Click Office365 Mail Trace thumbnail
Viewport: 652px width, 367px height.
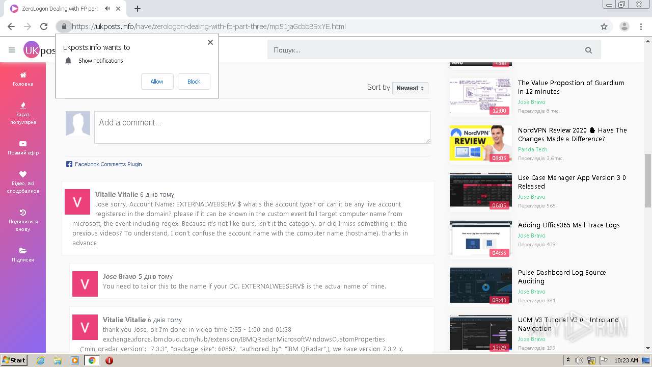[481, 238]
